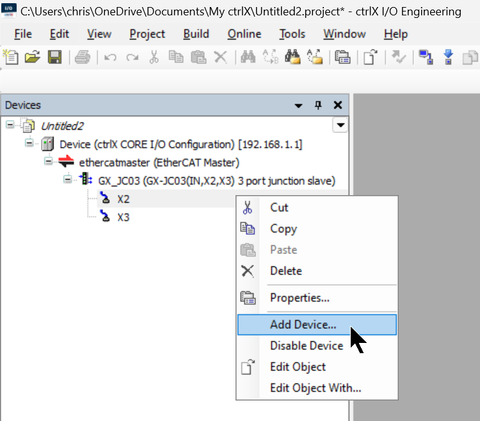Click the EtherCAT Master red arrow icon
Image resolution: width=480 pixels, height=421 pixels.
(67, 162)
